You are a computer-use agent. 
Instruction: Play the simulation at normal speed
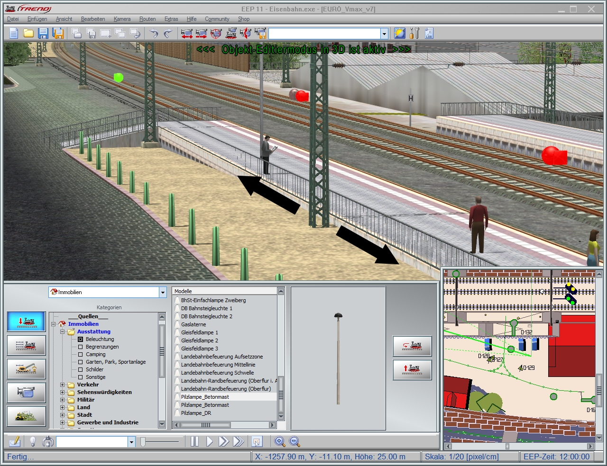[x=209, y=441]
